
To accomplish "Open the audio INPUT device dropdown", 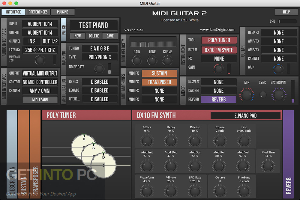I will pos(40,24).
